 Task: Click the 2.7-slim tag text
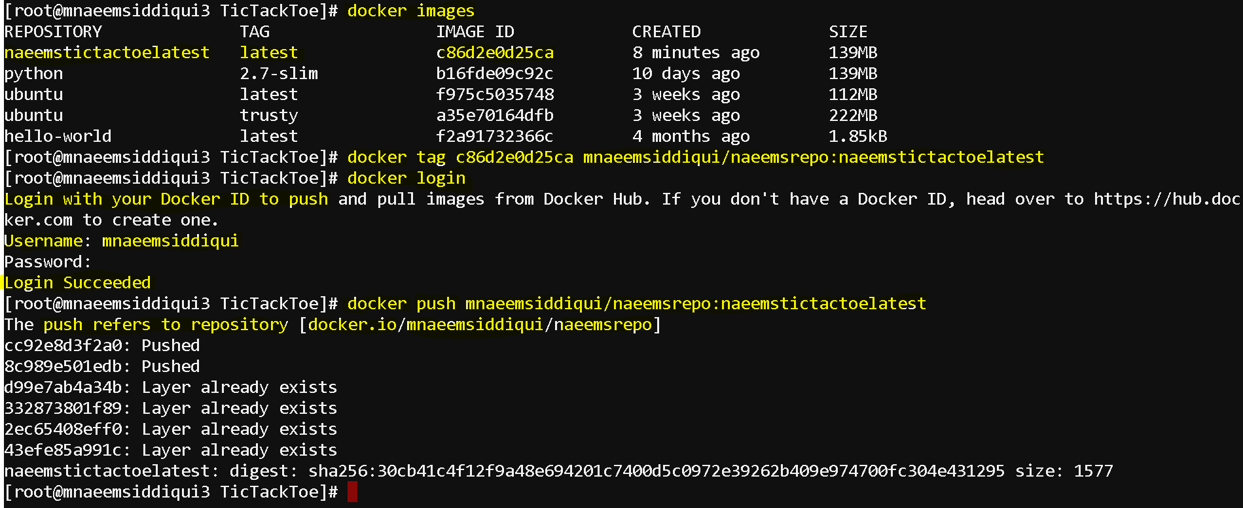(x=279, y=73)
